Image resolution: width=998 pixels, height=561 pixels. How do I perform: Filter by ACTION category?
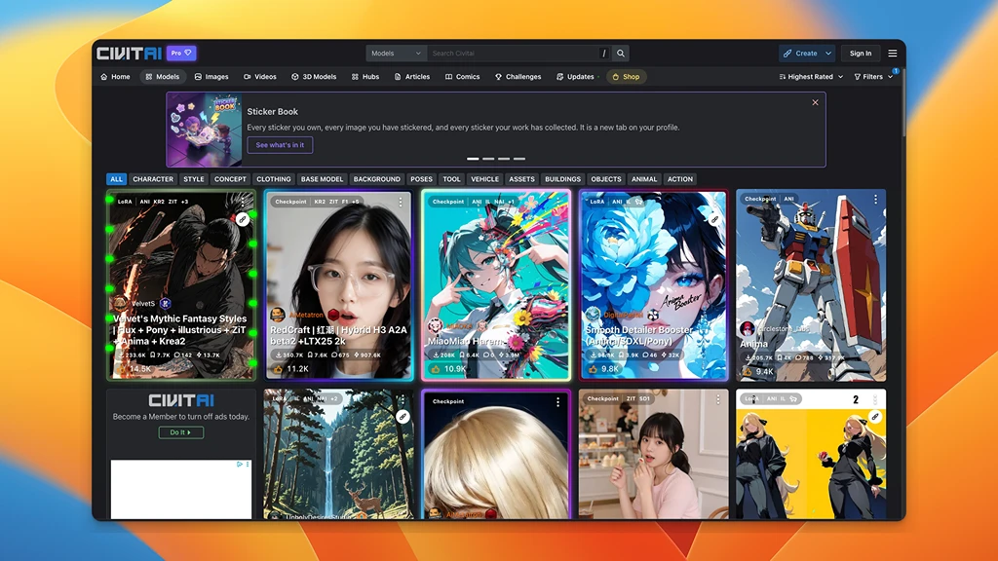click(679, 179)
